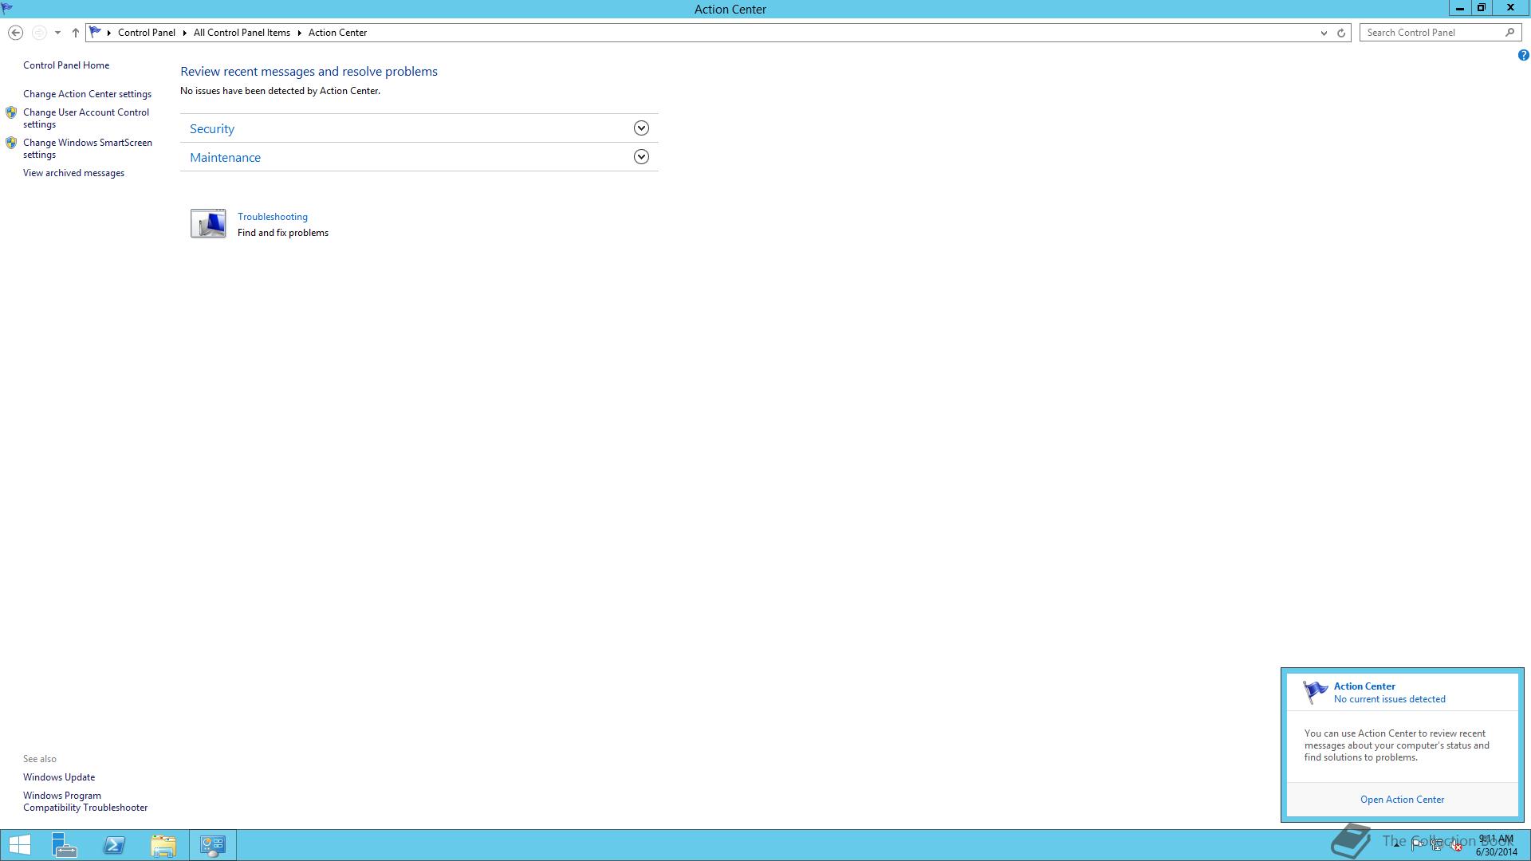Open View archived messages
Image resolution: width=1531 pixels, height=861 pixels.
[73, 173]
